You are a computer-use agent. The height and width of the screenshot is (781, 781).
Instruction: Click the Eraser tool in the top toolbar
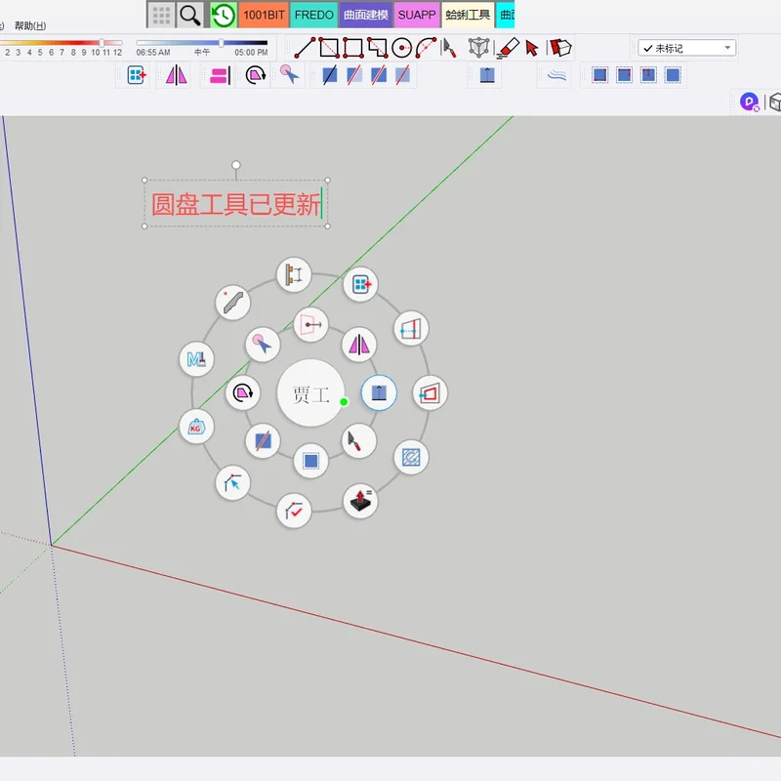click(507, 46)
